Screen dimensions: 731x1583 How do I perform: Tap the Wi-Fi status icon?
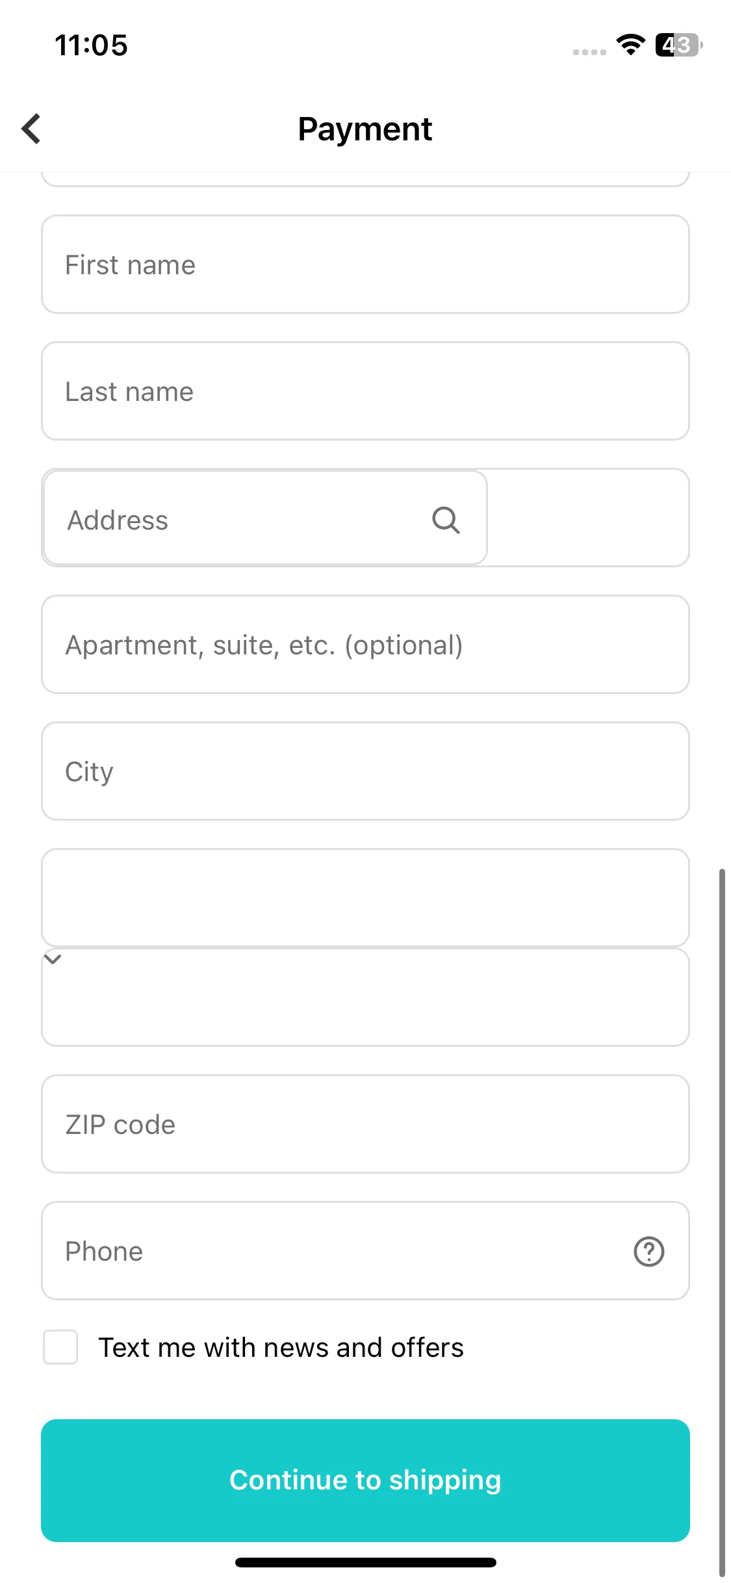pyautogui.click(x=630, y=45)
